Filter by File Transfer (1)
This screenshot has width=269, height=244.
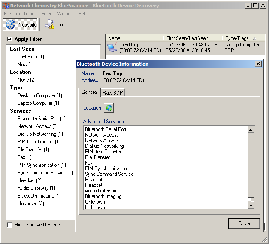[33, 149]
